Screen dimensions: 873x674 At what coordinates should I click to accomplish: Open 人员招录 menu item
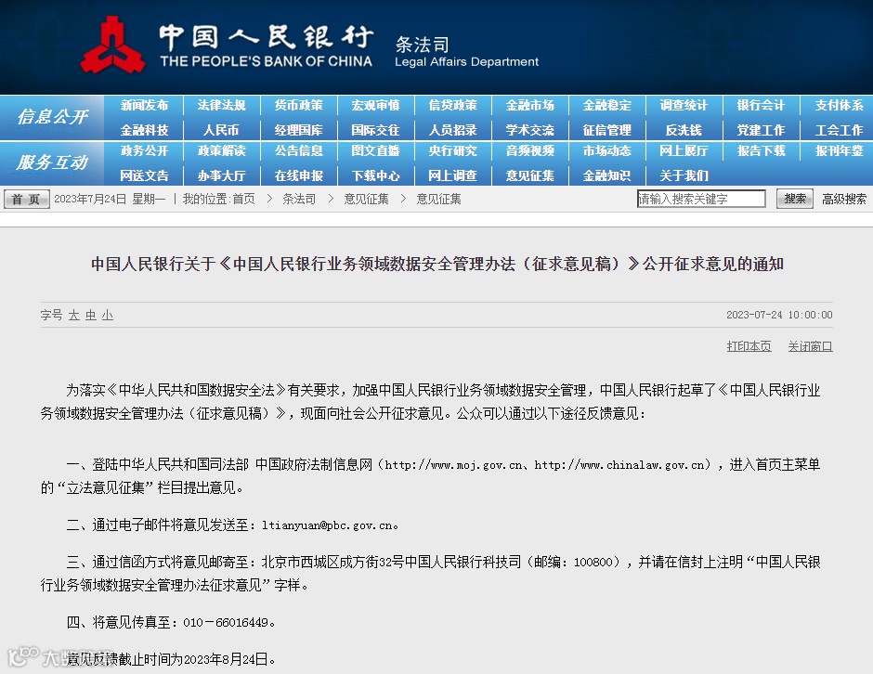452,130
